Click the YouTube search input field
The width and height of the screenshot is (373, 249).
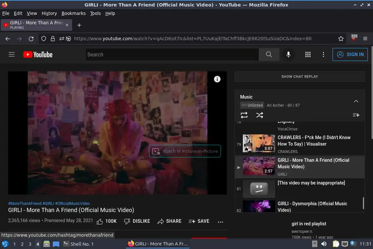(172, 54)
